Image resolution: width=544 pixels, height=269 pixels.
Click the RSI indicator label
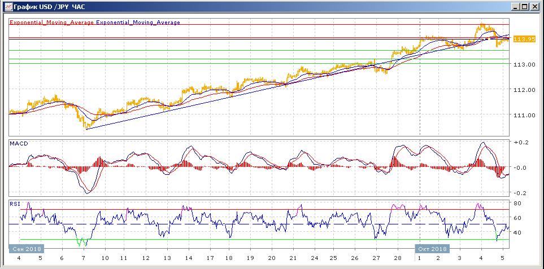tap(15, 204)
